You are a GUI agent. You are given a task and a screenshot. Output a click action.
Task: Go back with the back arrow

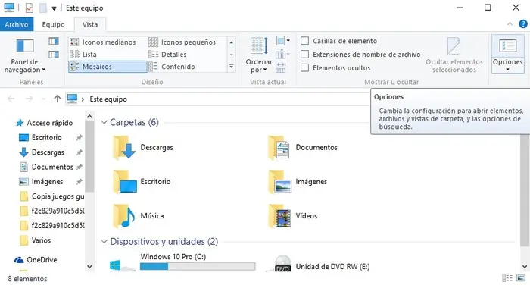pos(11,99)
